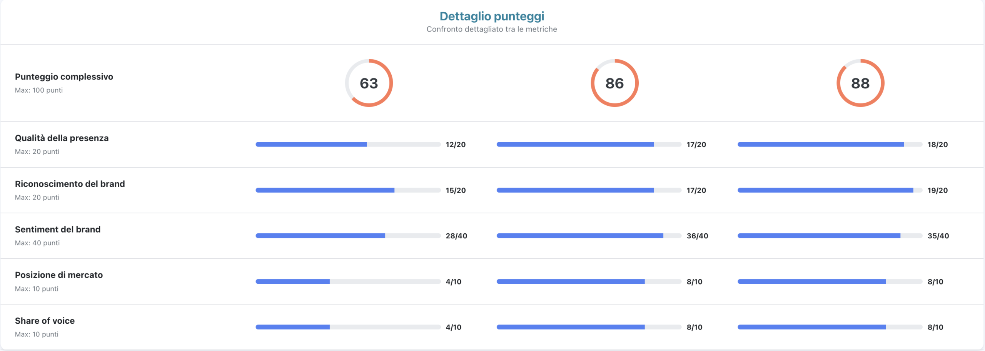Click the "Confronto dettagliato tra le metriche" subtitle
Screen dimensions: 985x351
pyautogui.click(x=492, y=29)
